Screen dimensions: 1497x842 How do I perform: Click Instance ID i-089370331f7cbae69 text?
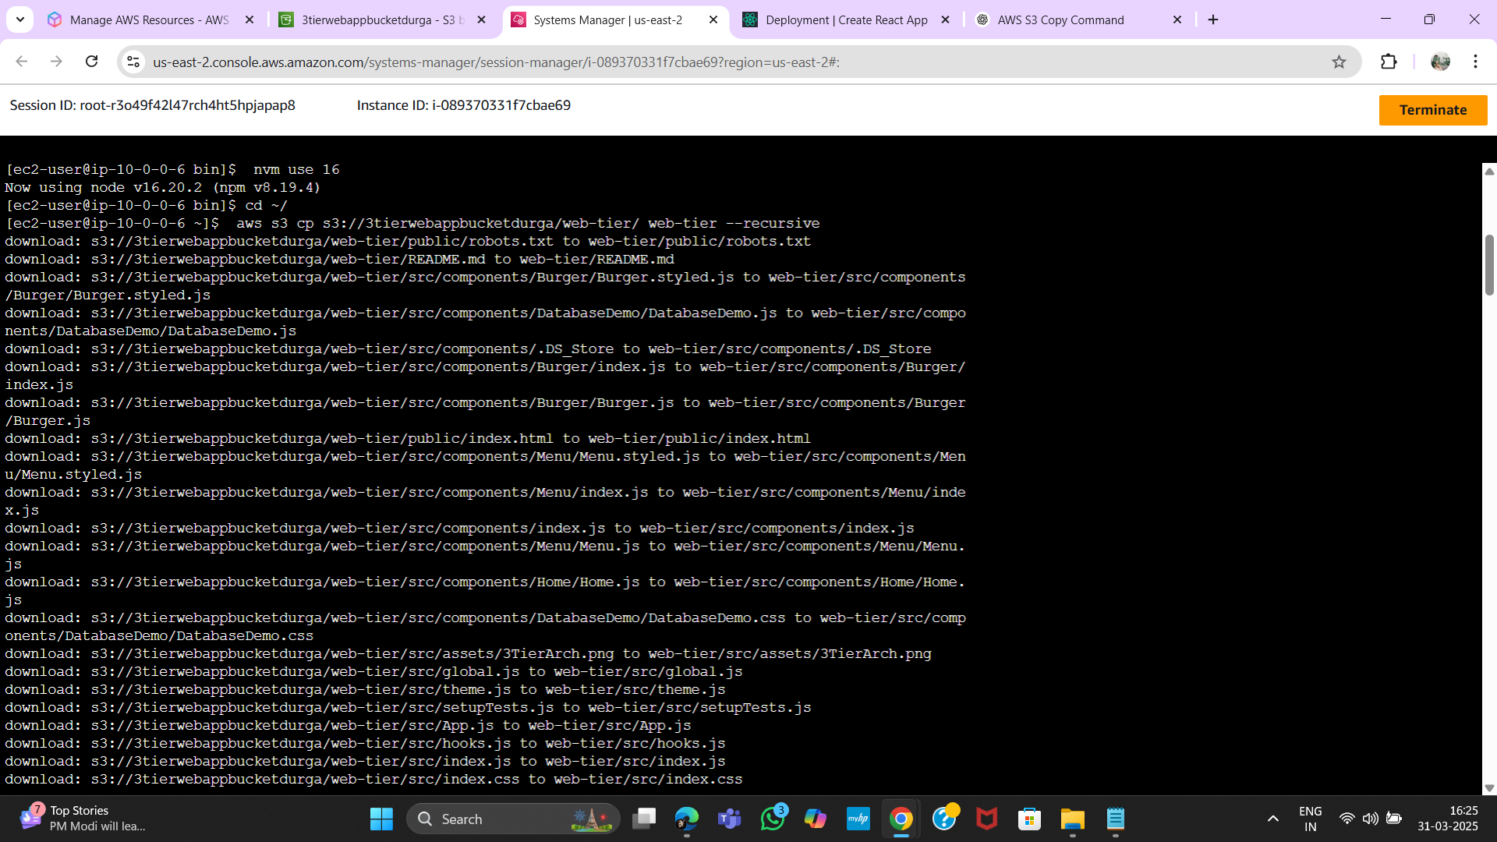pyautogui.click(x=464, y=105)
